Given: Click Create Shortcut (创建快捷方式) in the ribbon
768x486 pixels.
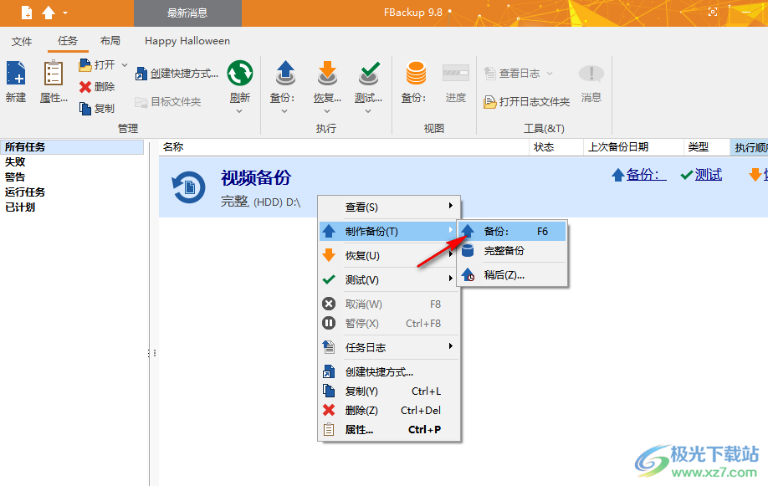Looking at the screenshot, I should (x=177, y=74).
